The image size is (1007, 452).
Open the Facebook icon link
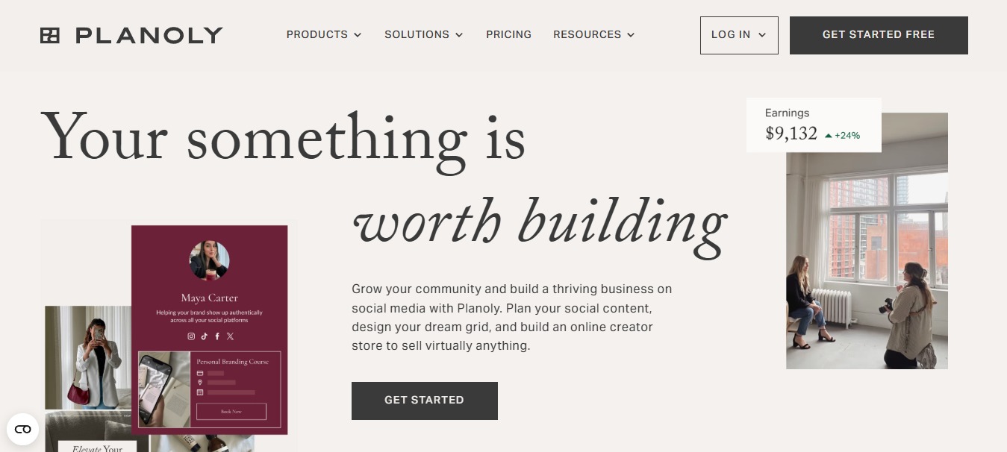[x=217, y=336]
